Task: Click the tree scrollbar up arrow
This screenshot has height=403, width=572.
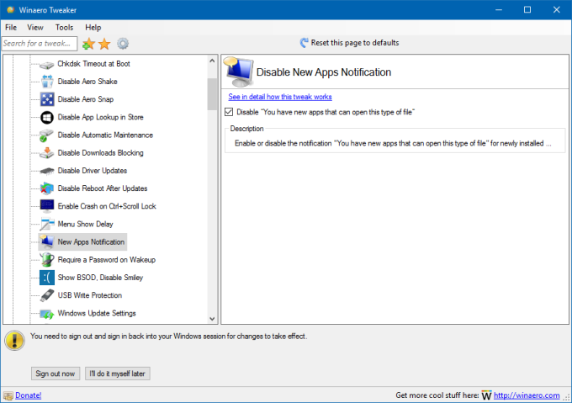Action: point(212,61)
